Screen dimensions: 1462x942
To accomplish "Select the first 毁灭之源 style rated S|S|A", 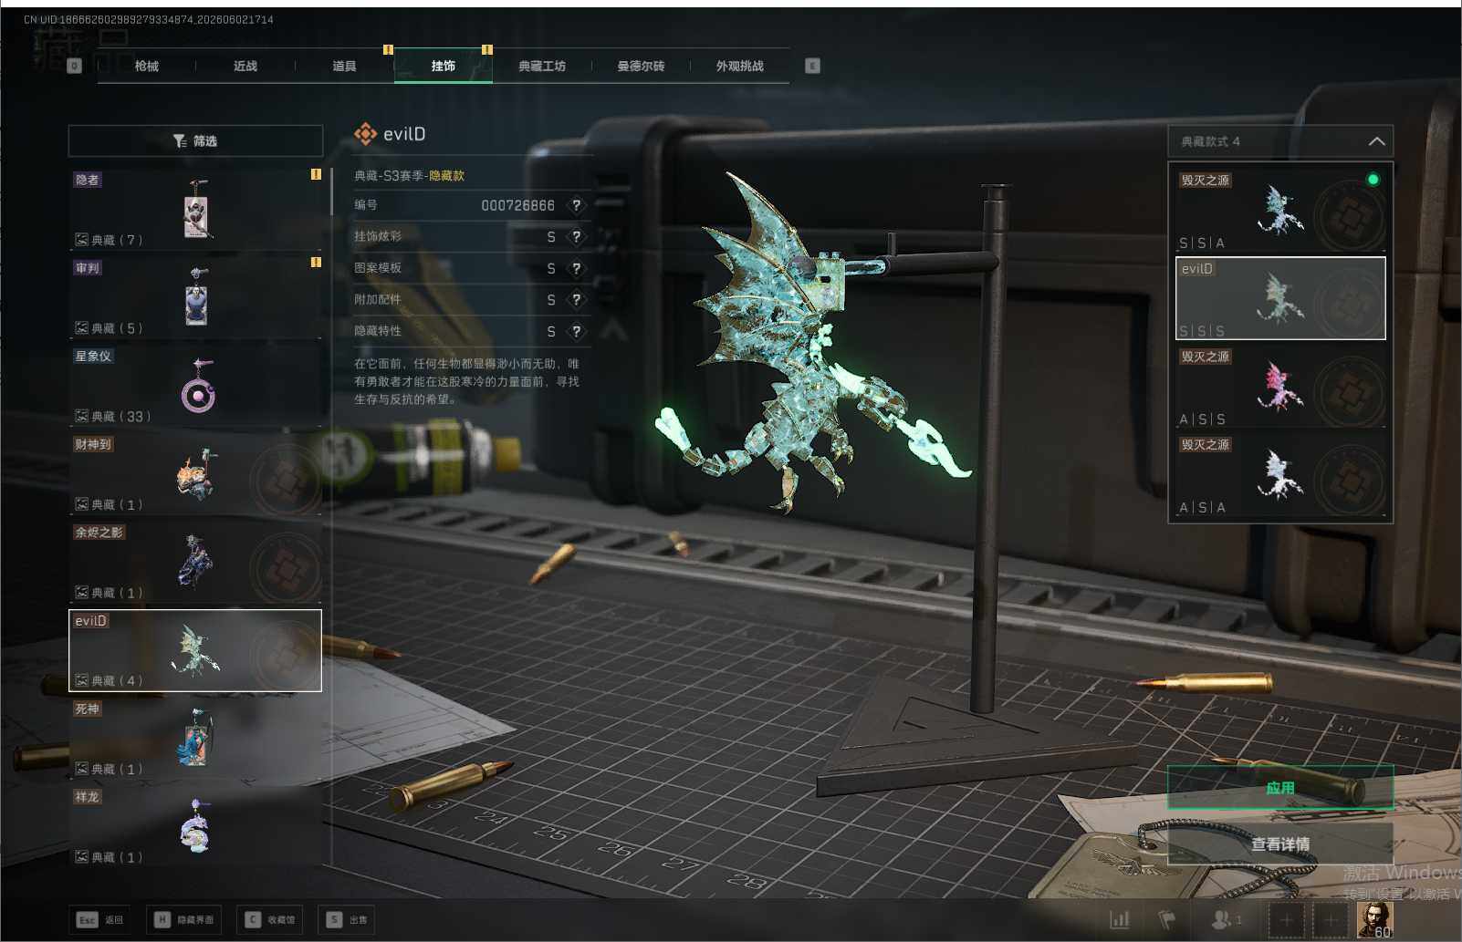I will tap(1280, 210).
